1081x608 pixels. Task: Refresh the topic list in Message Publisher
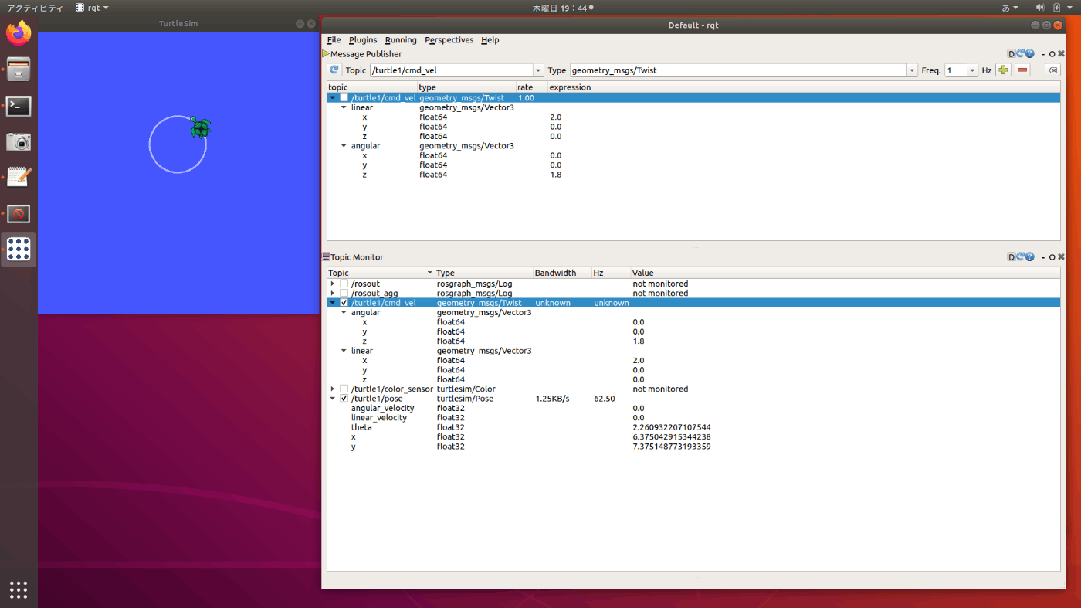[x=334, y=70]
